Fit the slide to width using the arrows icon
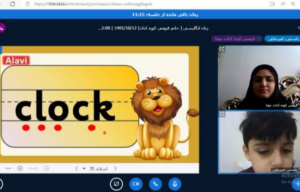The height and width of the screenshot is (192, 300). tap(8, 168)
